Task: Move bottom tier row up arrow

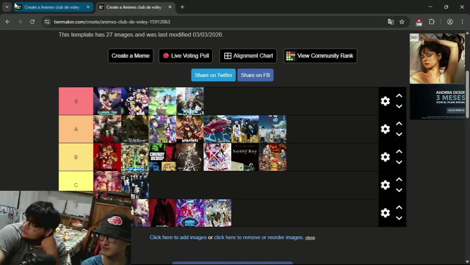Action: tap(399, 208)
